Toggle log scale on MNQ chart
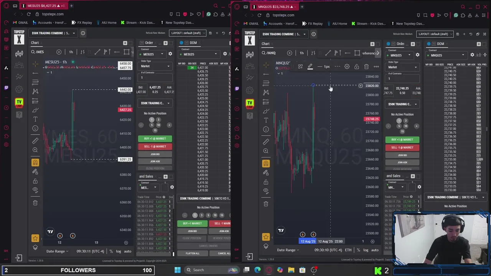The image size is (491, 276). (366, 250)
